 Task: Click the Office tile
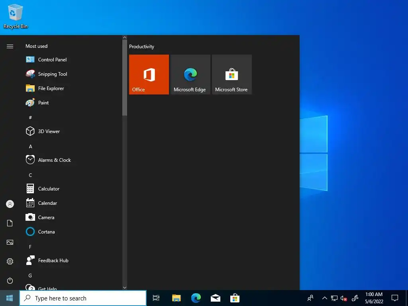tap(149, 75)
